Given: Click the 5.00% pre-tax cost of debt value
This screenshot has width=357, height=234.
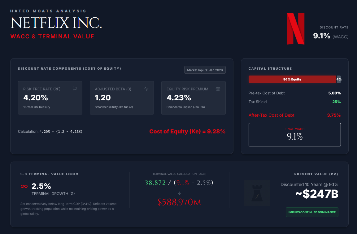Looking at the screenshot, I should click(334, 93).
